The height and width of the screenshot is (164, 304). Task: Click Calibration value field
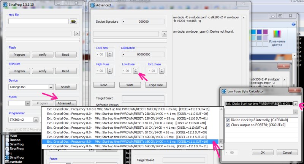coord(143,54)
